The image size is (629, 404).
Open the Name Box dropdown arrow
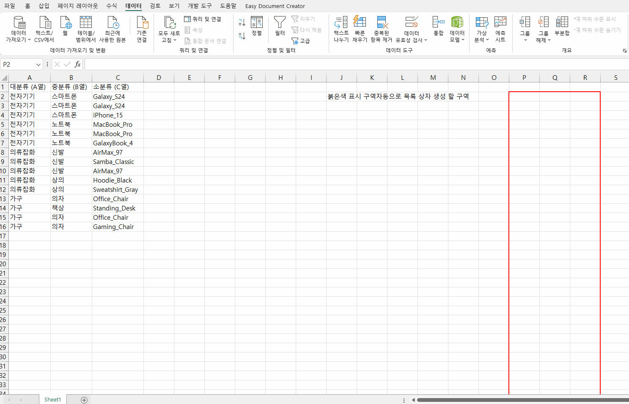38,65
